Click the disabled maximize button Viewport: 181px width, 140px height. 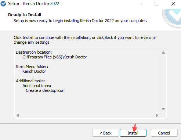156,4
